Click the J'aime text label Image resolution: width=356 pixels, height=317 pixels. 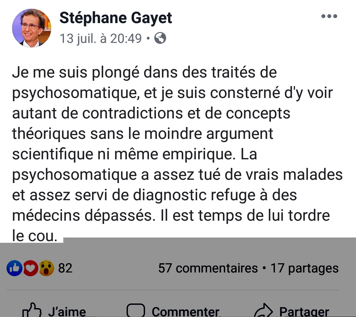[67, 311]
